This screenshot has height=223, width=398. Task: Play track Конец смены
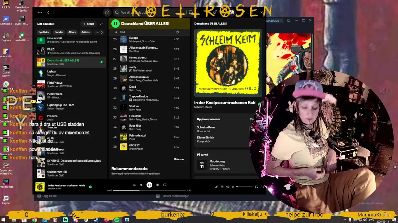coord(150,59)
